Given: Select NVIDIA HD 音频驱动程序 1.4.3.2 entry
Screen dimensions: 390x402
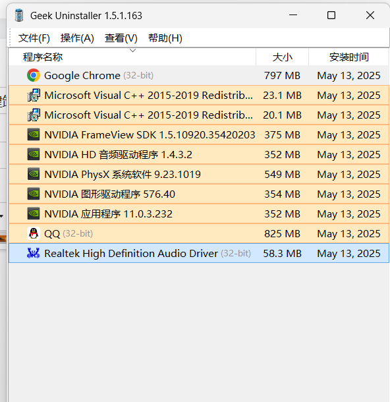Looking at the screenshot, I should tap(118, 154).
